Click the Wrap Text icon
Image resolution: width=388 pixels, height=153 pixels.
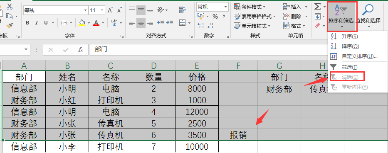[x=183, y=10]
